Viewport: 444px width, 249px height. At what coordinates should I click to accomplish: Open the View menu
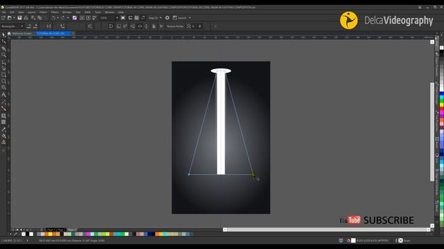coord(21,12)
